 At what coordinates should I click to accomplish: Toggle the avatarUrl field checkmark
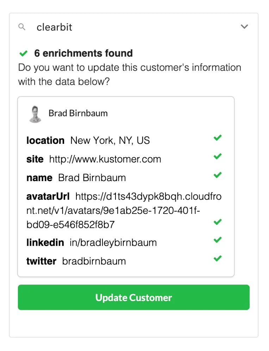click(218, 222)
